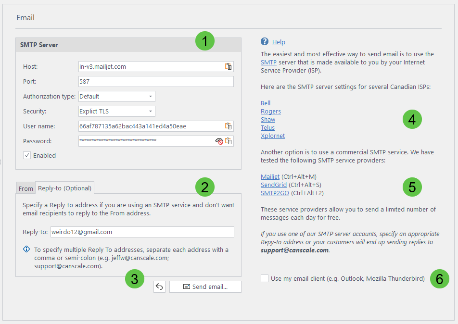The image size is (458, 324).
Task: Click the paste icon in Password field
Action: [229, 141]
